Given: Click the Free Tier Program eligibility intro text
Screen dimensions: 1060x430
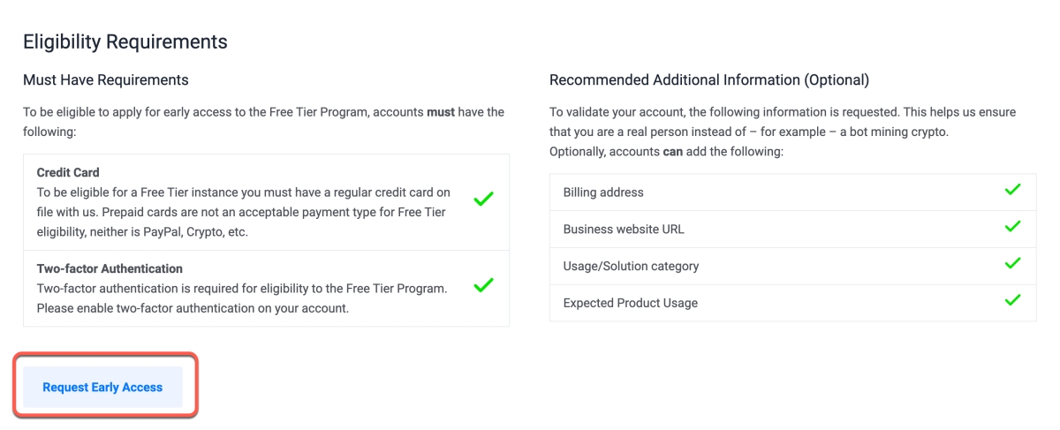Looking at the screenshot, I should tap(263, 121).
